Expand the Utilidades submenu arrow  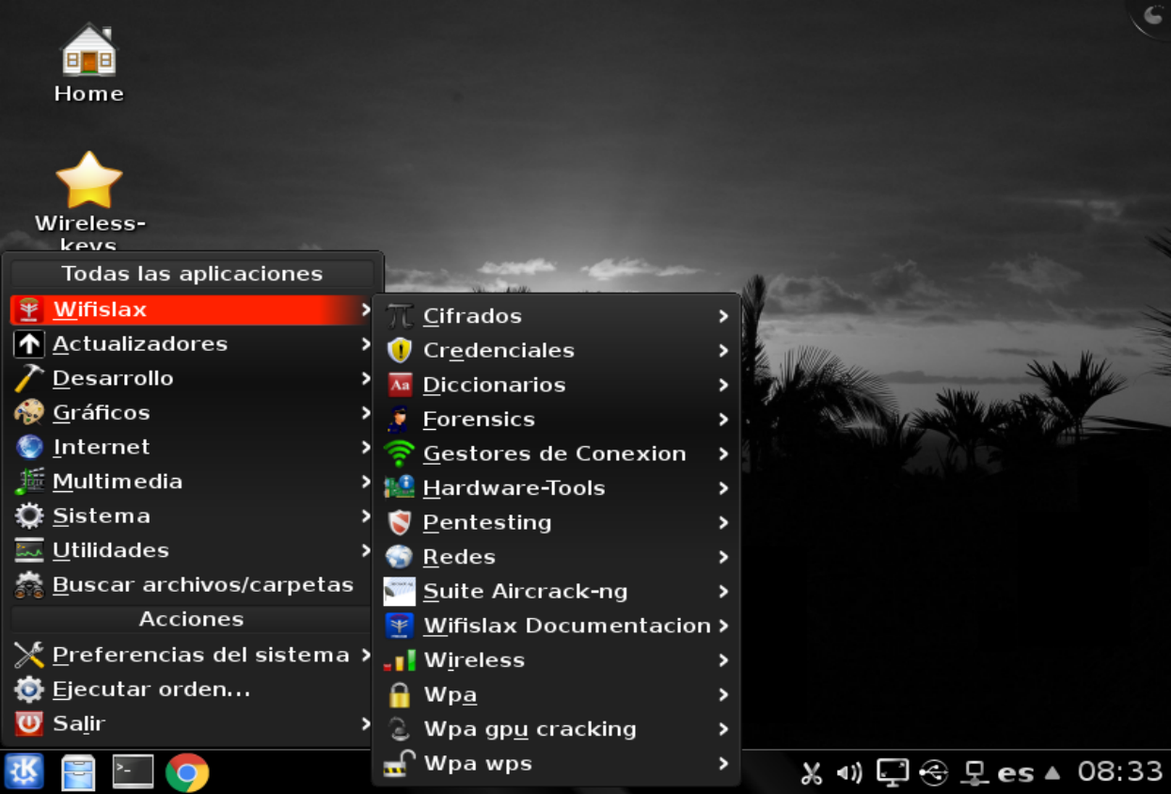pos(366,550)
